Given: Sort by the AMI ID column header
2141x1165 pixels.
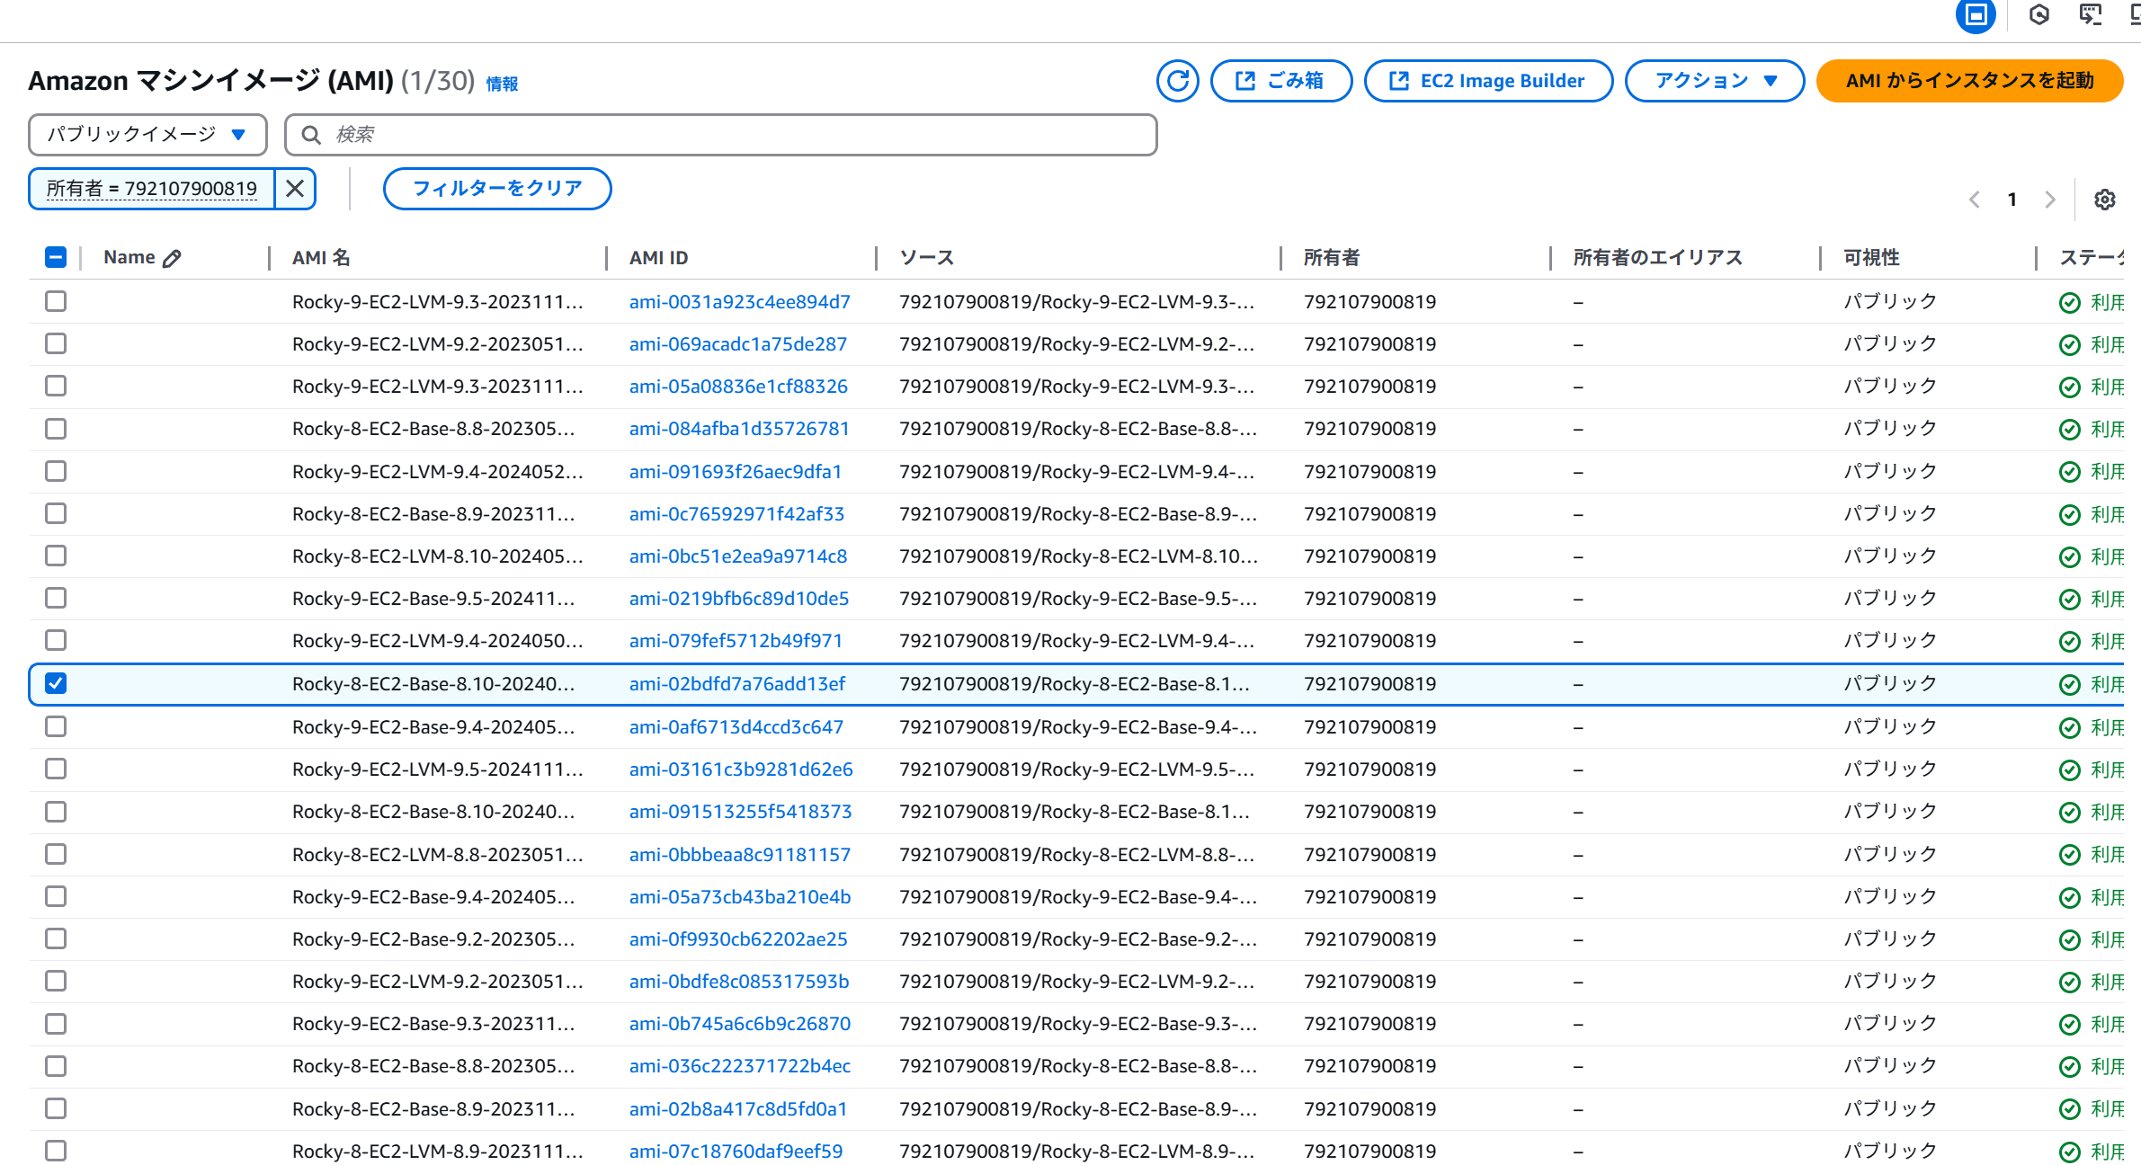Looking at the screenshot, I should 658,258.
